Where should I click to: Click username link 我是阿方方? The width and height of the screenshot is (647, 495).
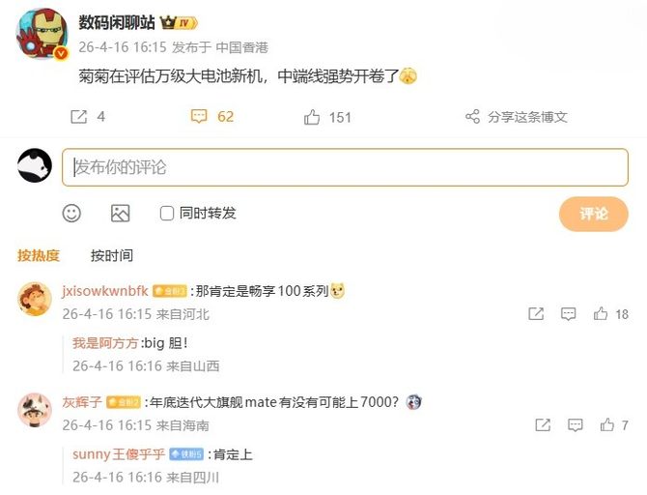point(105,343)
